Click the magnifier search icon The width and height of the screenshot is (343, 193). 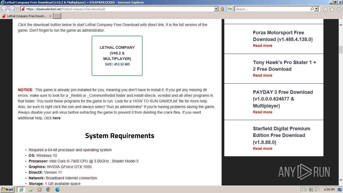coord(312,9)
